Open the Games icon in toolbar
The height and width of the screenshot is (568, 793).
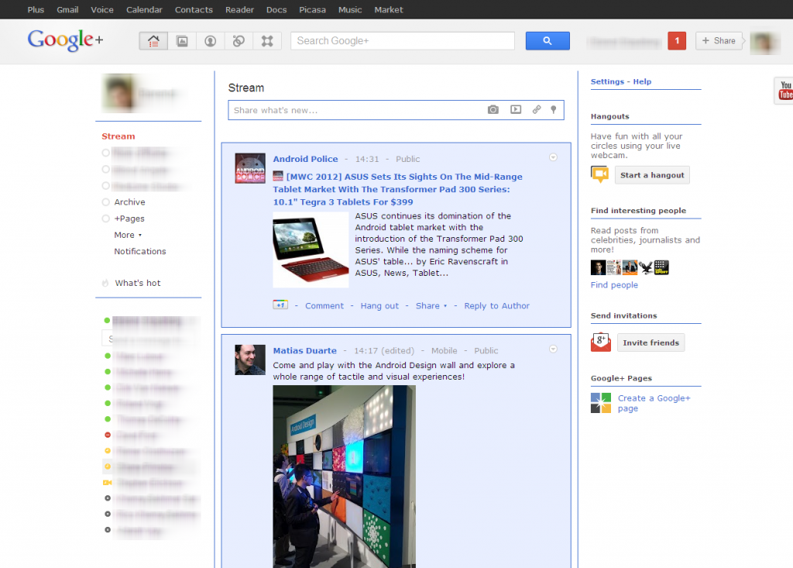[x=267, y=41]
